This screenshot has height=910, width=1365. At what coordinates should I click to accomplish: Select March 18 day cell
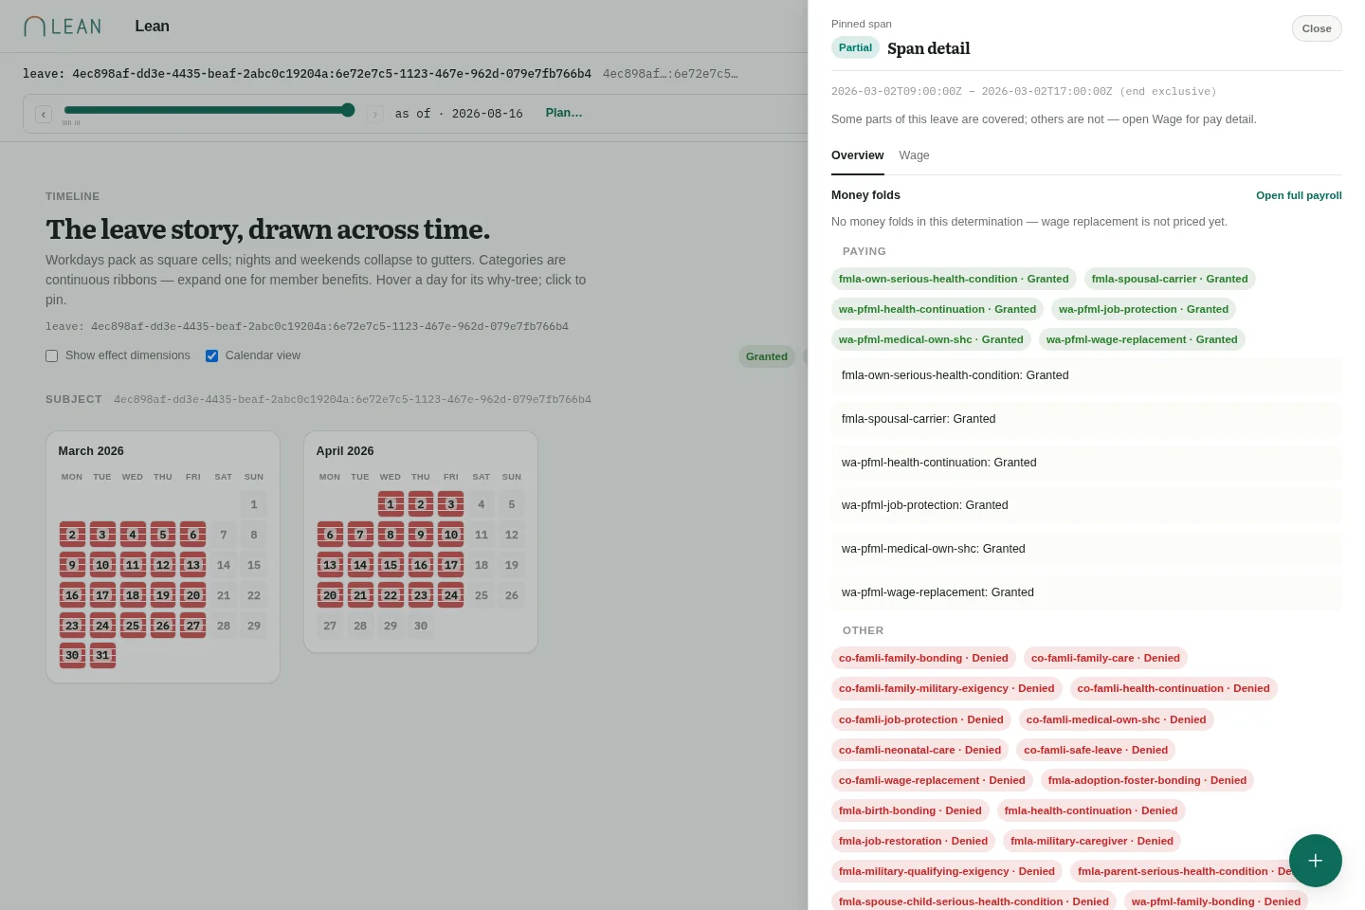tap(133, 595)
